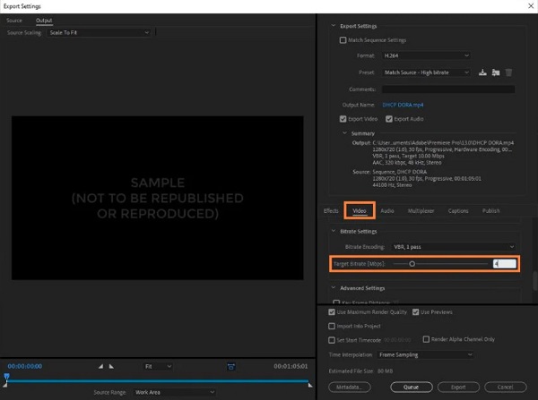This screenshot has height=400, width=538.
Task: Click the Target Bitrate value field
Action: (x=504, y=264)
